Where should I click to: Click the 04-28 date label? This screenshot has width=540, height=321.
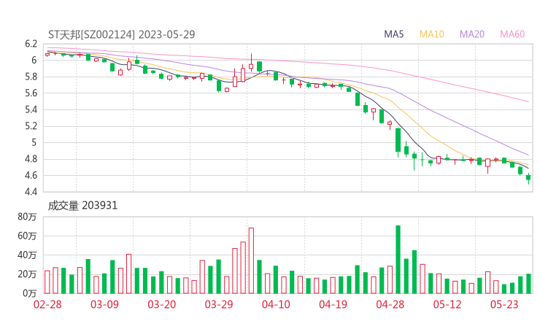(x=390, y=304)
